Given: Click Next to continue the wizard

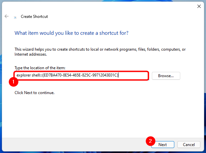Looking at the screenshot, I should coord(163,145).
